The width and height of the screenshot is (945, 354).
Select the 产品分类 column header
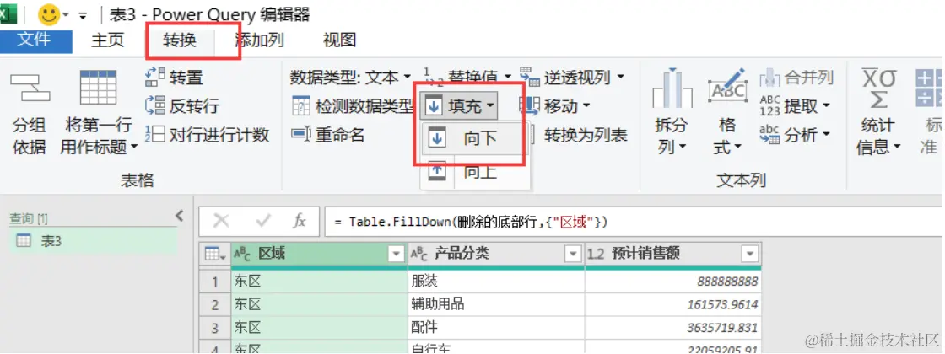496,254
